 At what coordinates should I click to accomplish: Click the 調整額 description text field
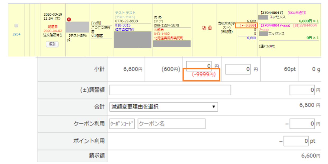pos(170,90)
